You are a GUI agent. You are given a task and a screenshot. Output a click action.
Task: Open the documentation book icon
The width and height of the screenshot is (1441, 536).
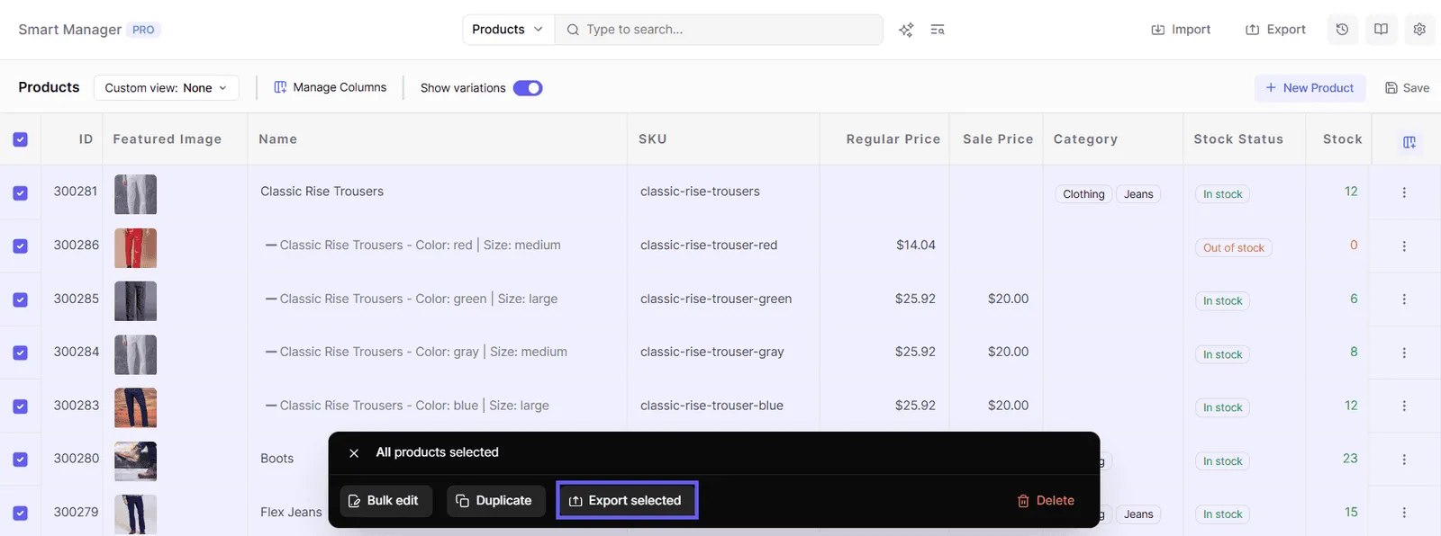click(x=1381, y=30)
